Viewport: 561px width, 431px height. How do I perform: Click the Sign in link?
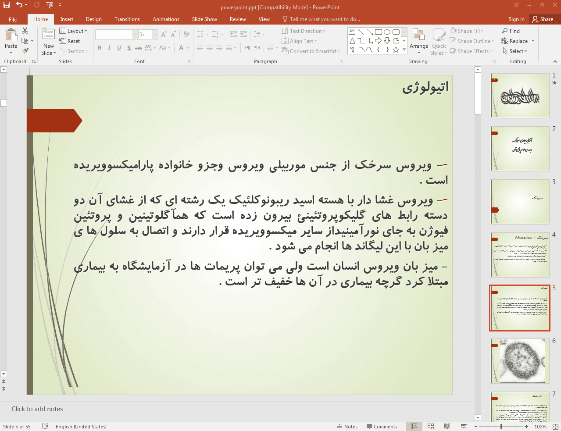[x=516, y=19]
